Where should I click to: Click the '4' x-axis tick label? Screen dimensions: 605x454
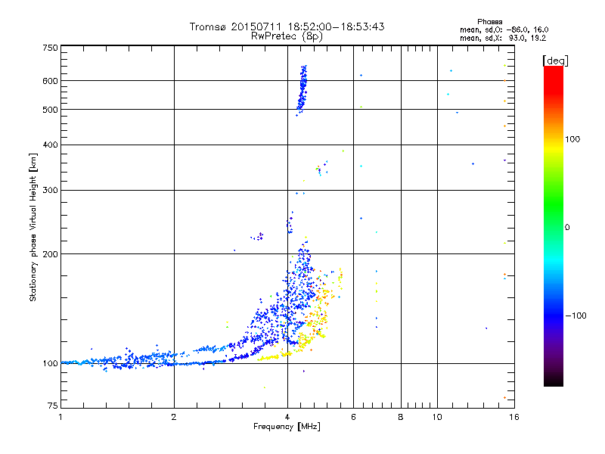[287, 417]
